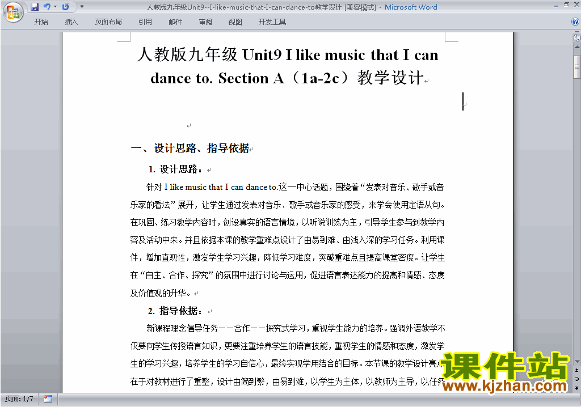The width and height of the screenshot is (581, 407).
Task: Click the line starting 新课程理念倡导任务
Action: click(x=296, y=328)
